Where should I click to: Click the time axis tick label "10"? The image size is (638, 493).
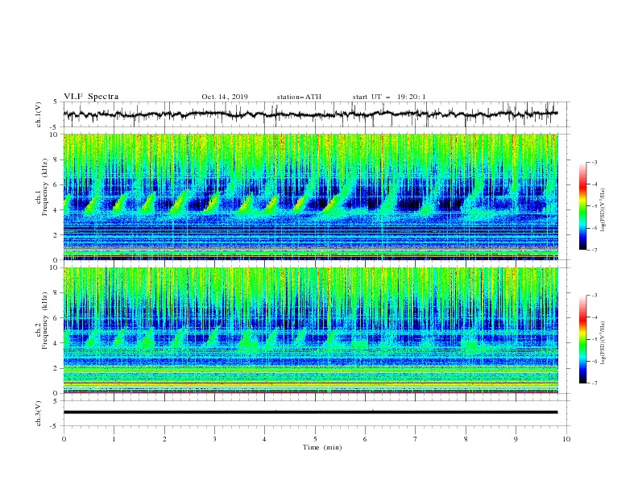click(566, 439)
